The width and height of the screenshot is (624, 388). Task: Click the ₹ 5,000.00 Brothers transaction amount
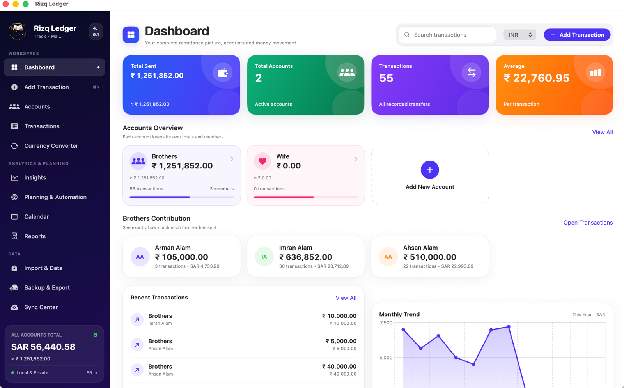coord(341,341)
